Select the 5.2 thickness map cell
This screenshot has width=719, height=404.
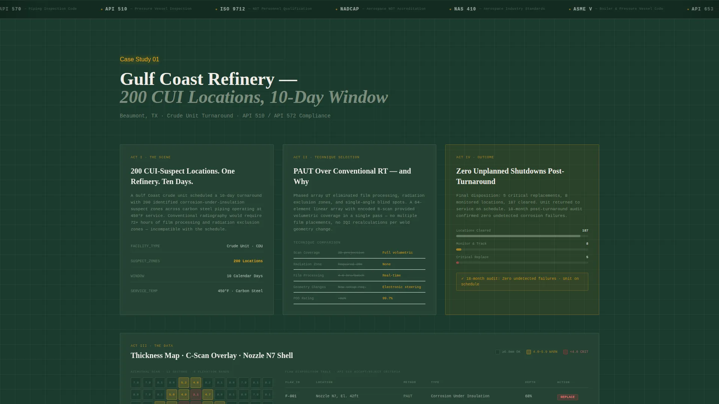tap(184, 383)
